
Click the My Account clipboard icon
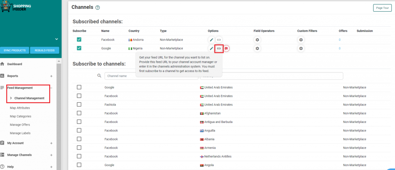click(x=2, y=143)
